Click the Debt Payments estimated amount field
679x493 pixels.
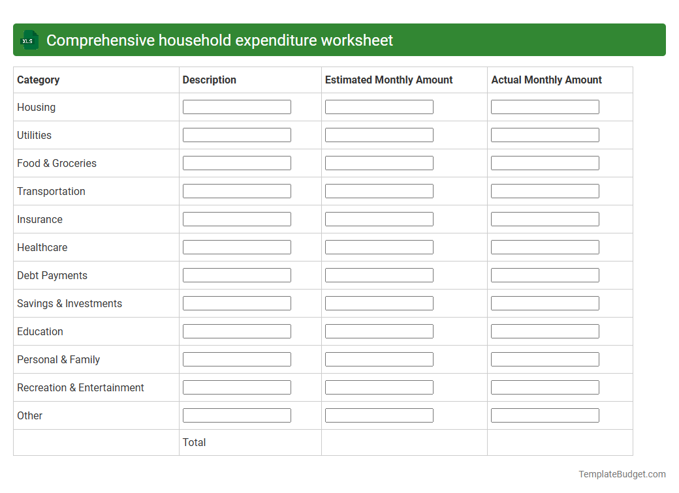(379, 275)
